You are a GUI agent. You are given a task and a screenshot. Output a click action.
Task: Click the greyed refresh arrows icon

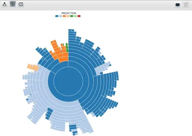[x=186, y=5]
